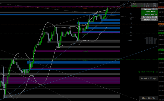Click the 38.2 Fibonacci level label

pos(131,19)
